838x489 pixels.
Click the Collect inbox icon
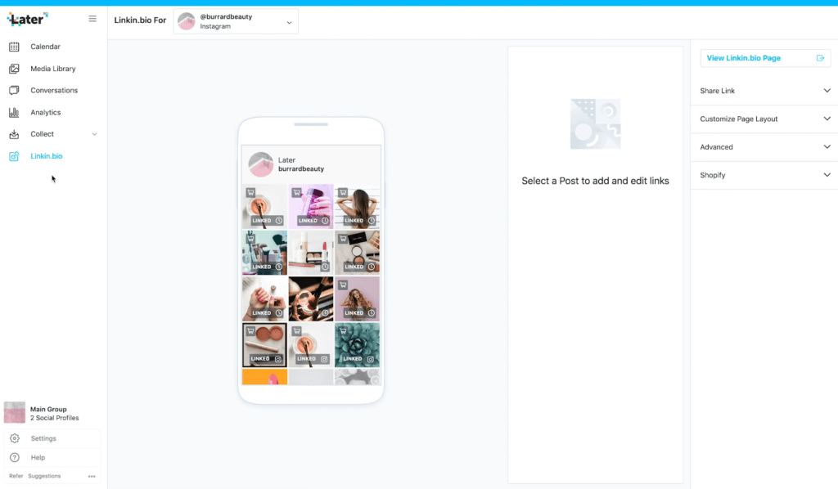point(14,134)
